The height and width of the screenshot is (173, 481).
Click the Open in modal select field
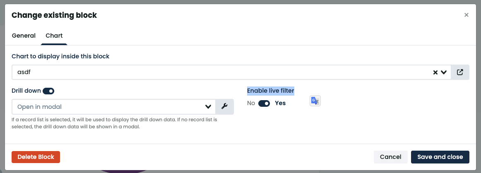pyautogui.click(x=114, y=107)
